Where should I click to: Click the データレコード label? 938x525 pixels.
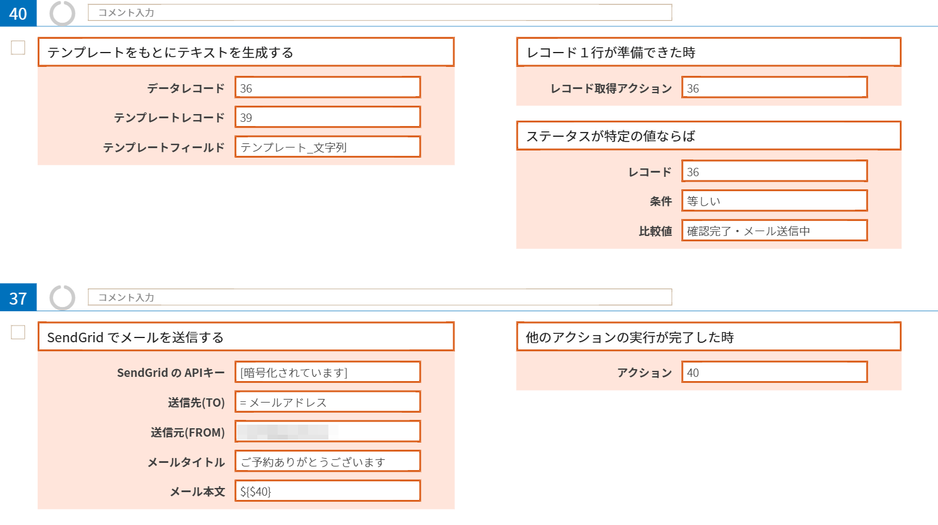186,88
